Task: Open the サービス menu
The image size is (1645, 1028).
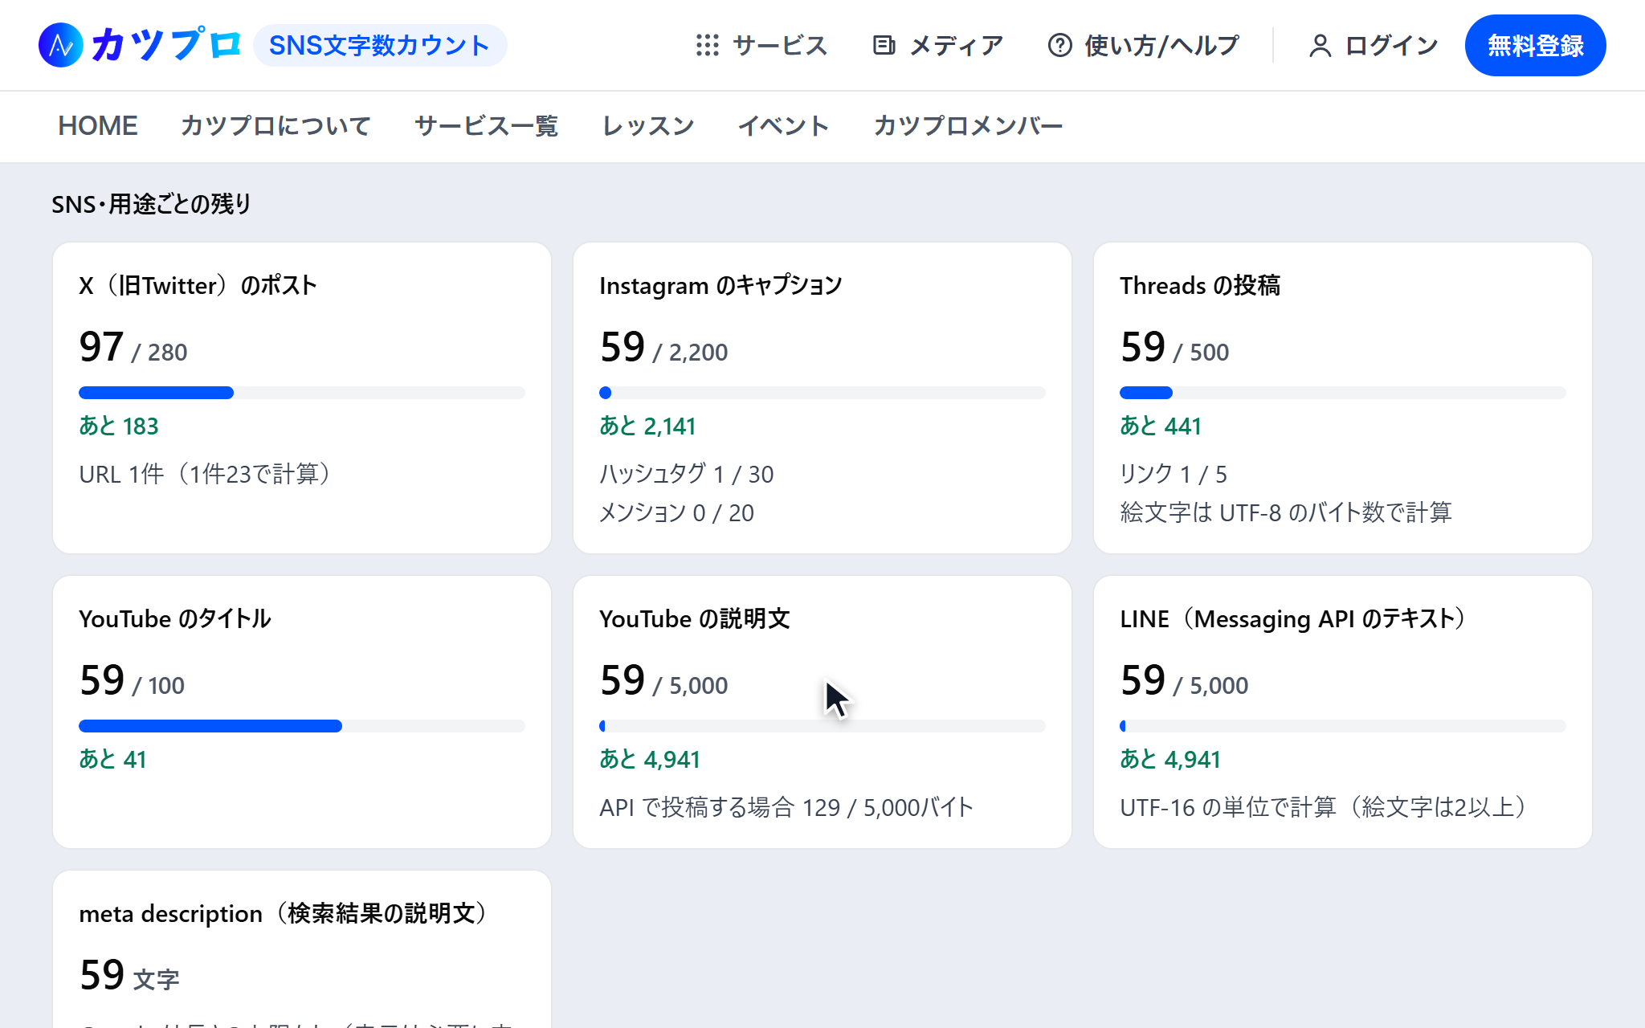Action: coord(761,45)
